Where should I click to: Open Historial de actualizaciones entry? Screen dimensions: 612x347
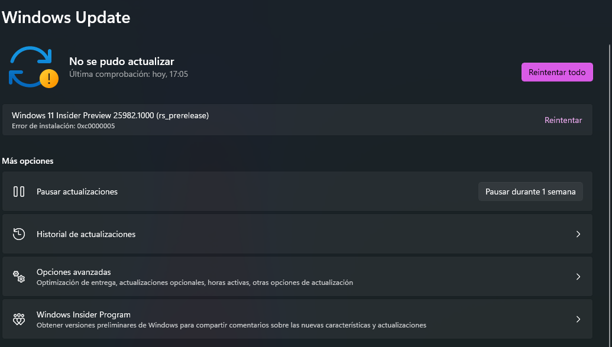click(86, 234)
